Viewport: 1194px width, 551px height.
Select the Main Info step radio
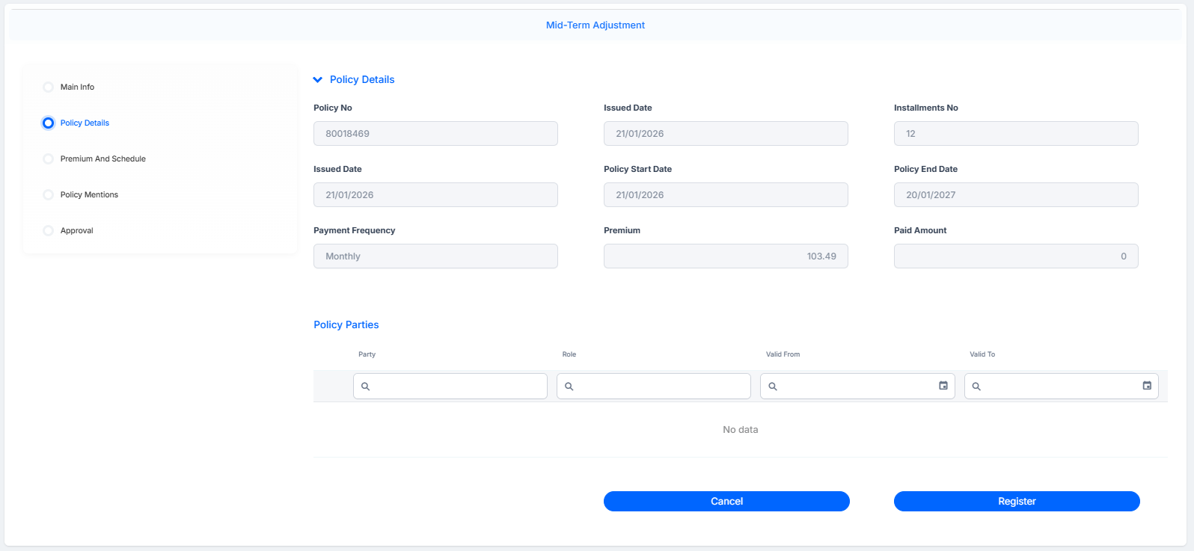pyautogui.click(x=48, y=87)
